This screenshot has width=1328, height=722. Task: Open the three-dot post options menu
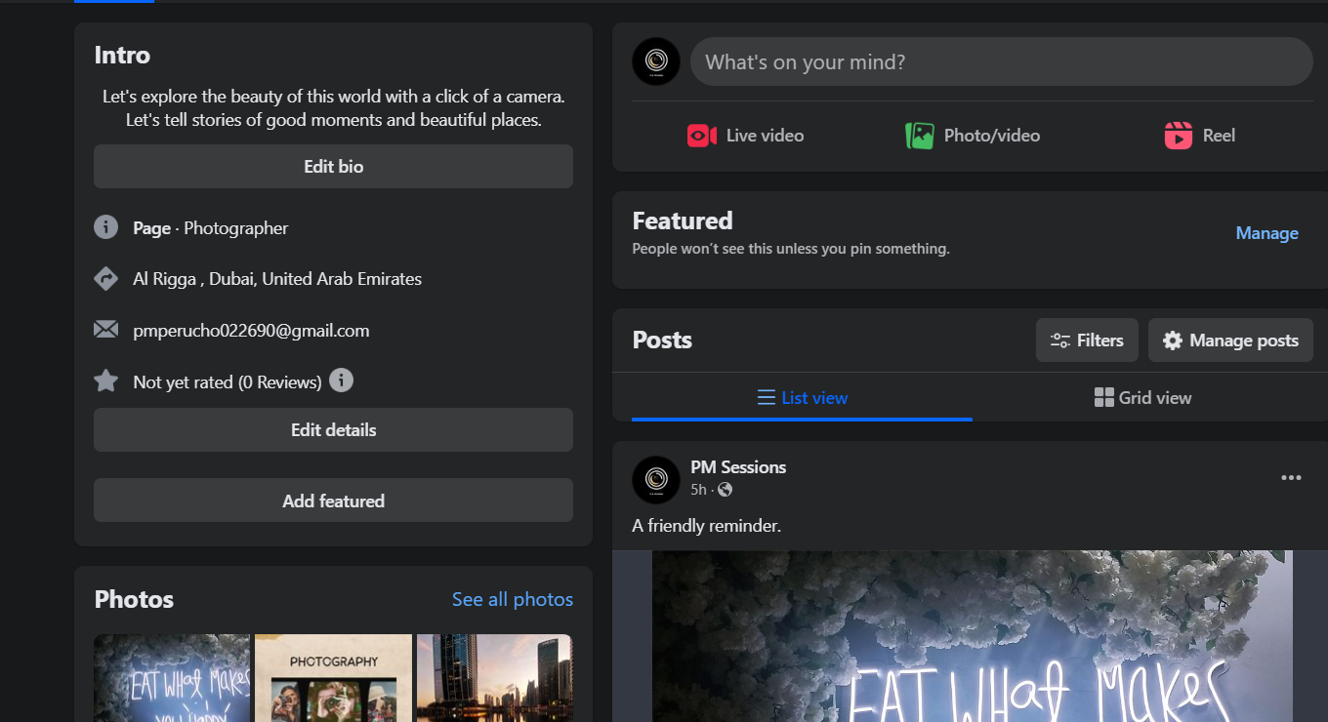(1291, 478)
